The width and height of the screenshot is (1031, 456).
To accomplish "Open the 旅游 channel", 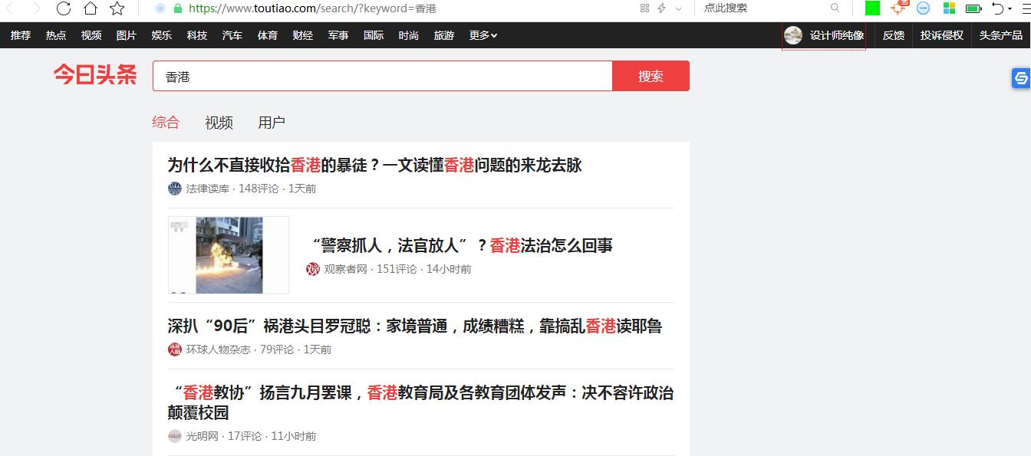I will (444, 35).
